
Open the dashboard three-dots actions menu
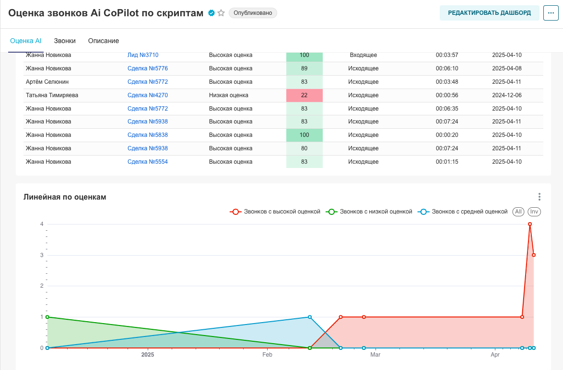(551, 13)
